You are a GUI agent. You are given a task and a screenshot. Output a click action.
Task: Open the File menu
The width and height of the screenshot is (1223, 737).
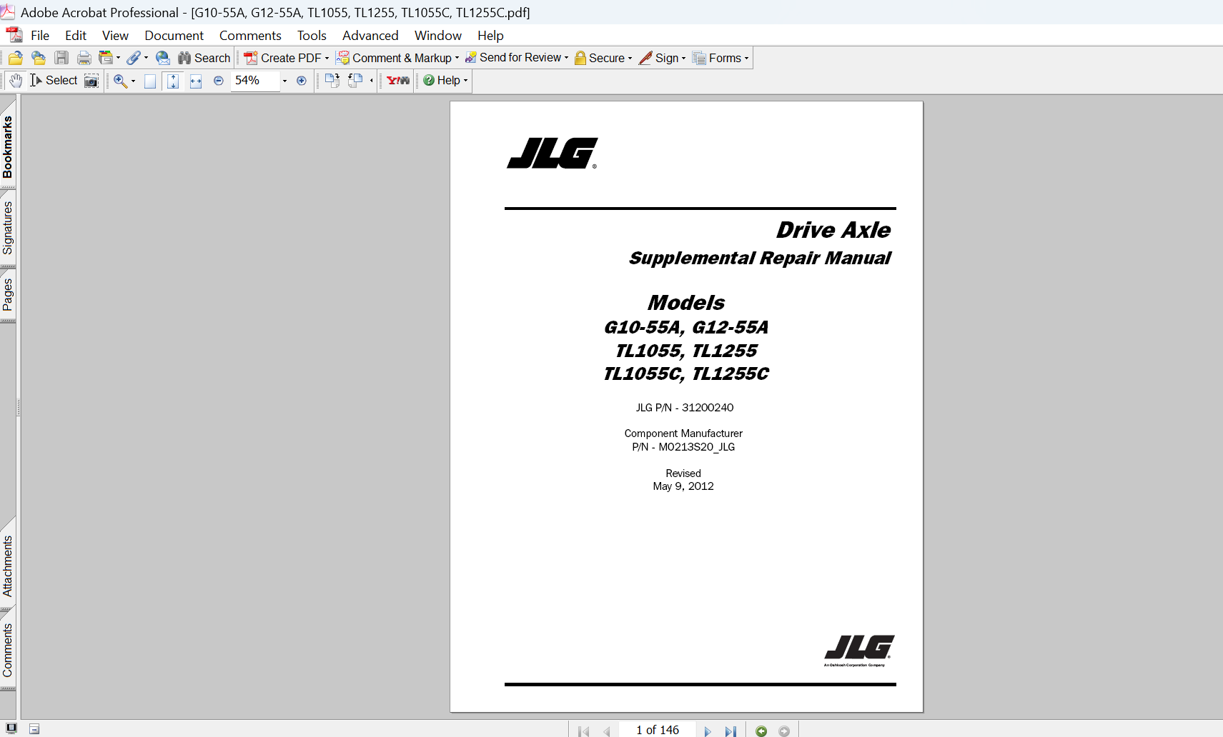(x=40, y=36)
